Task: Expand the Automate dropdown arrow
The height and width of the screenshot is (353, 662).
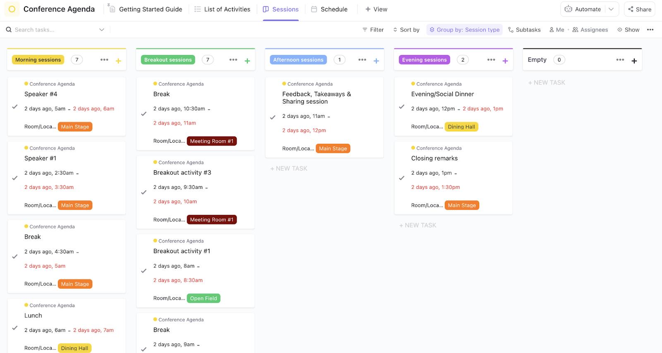Action: (611, 9)
